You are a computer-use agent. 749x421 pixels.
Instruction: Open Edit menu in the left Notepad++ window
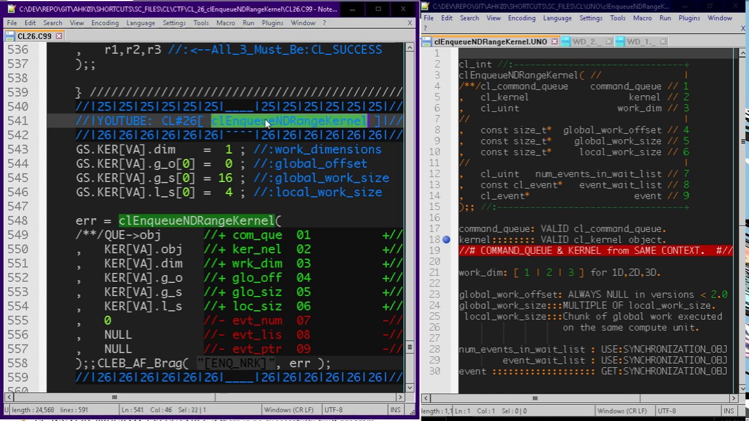tap(30, 23)
